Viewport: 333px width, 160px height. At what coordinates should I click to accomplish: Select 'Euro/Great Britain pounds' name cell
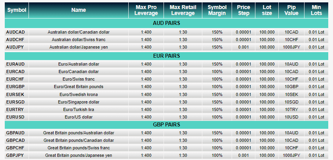tap(78, 87)
